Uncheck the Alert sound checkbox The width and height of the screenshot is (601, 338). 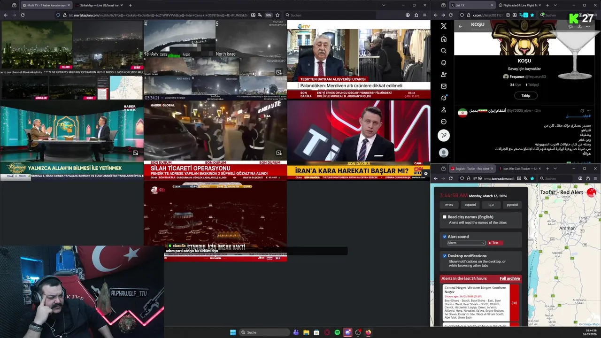click(x=445, y=237)
